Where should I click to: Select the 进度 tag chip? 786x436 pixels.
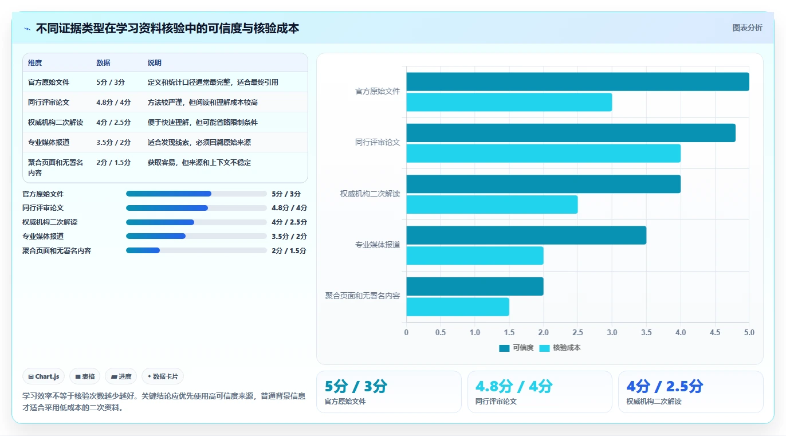(121, 376)
